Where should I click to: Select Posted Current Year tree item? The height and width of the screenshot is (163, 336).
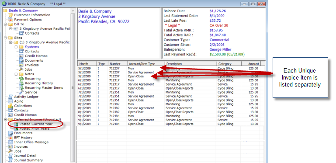pyautogui.click(x=36, y=124)
